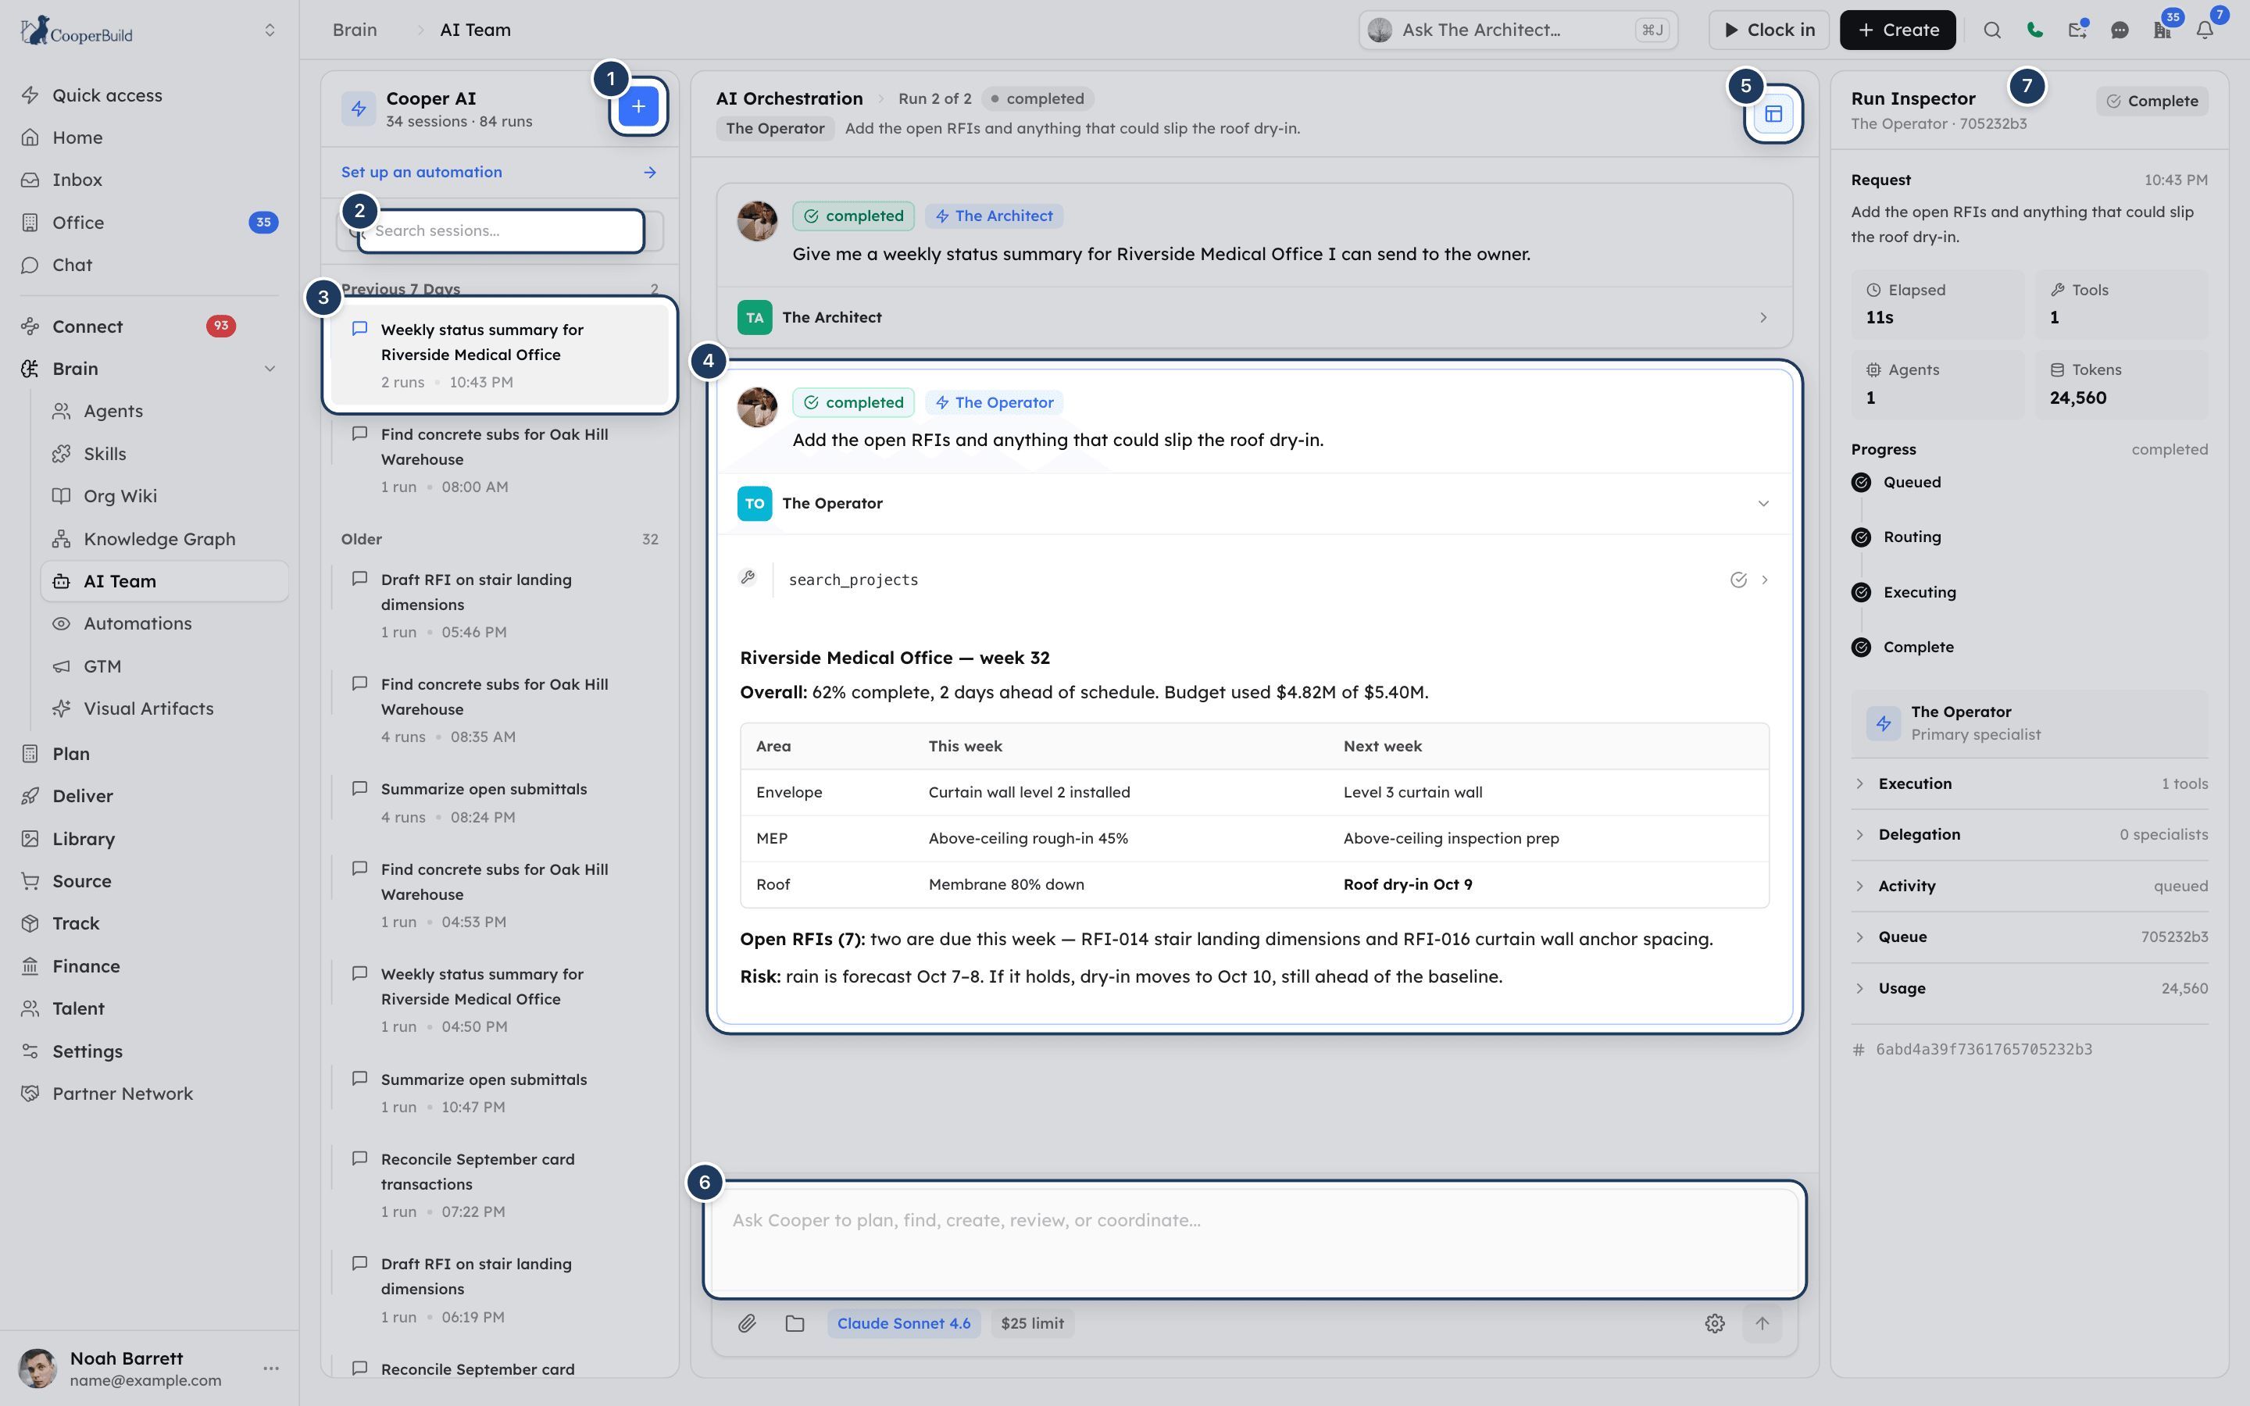The height and width of the screenshot is (1406, 2250).
Task: Click the attach file paperclip icon
Action: click(x=747, y=1323)
